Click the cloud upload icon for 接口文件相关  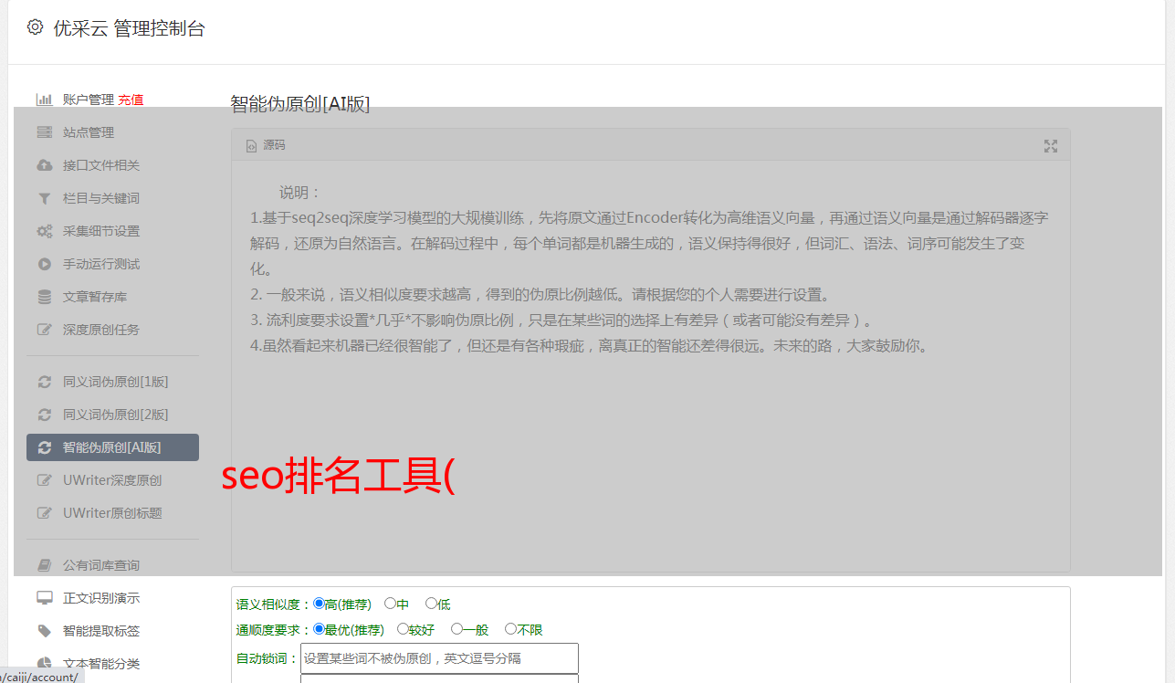point(44,165)
